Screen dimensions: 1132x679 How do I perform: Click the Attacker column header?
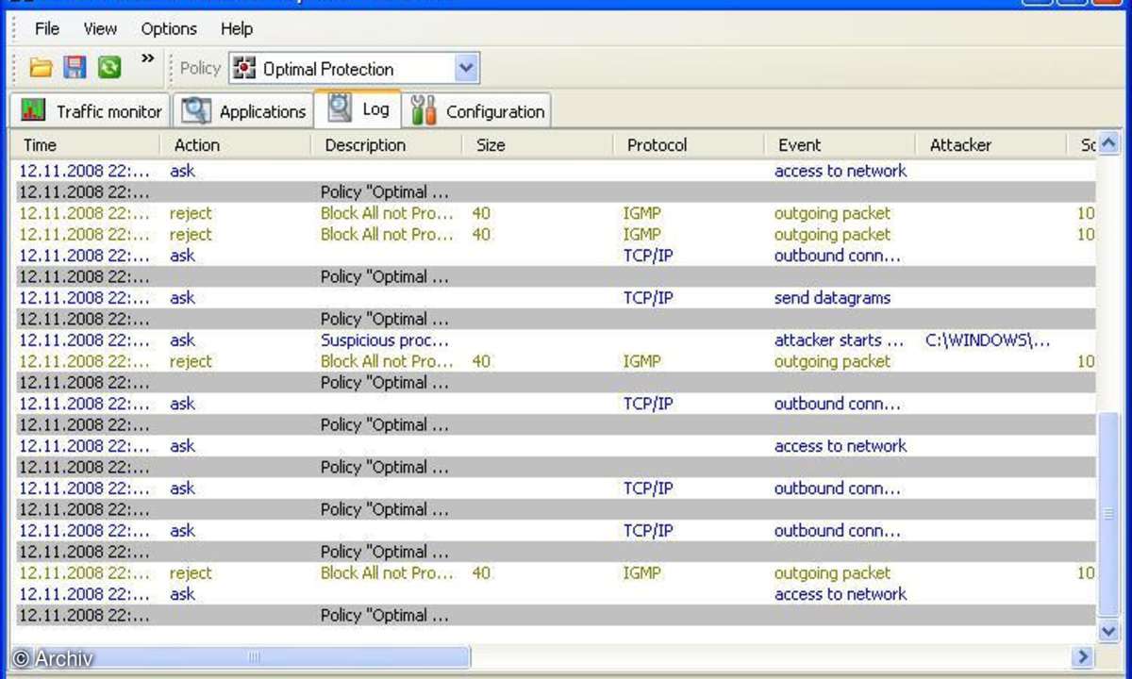click(990, 145)
